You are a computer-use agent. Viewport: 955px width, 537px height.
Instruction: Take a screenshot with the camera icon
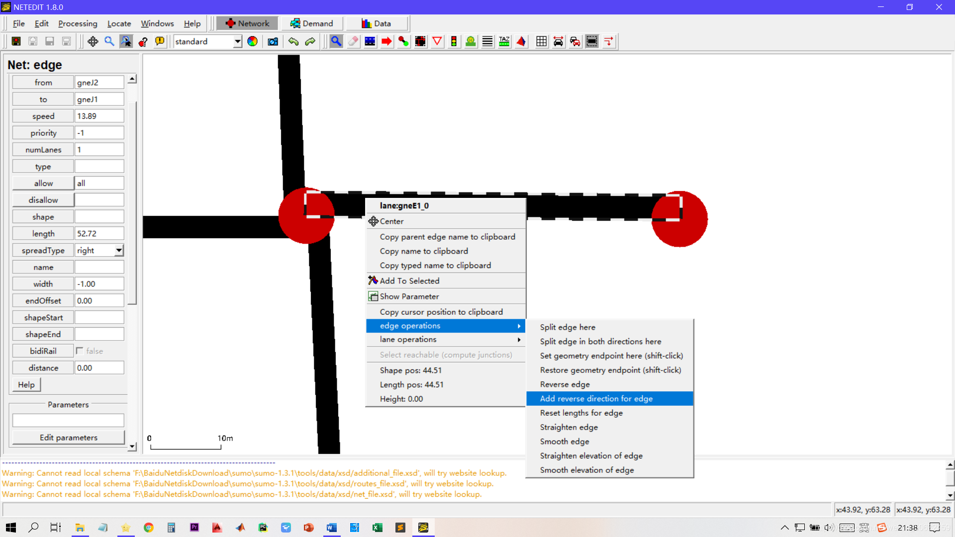point(273,41)
